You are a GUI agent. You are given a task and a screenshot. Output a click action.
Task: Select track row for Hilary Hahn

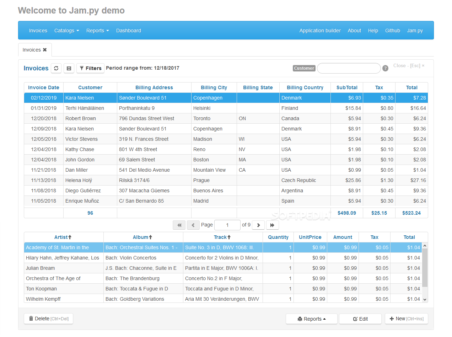point(223,258)
